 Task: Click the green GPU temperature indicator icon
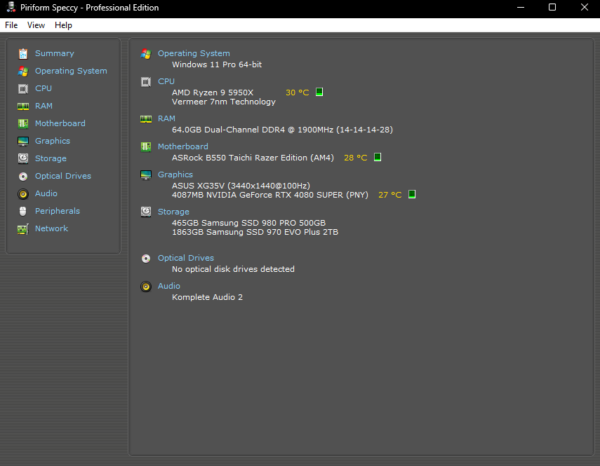412,194
